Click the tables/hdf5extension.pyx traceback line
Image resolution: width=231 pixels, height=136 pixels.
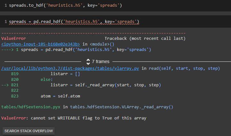tap(87, 107)
